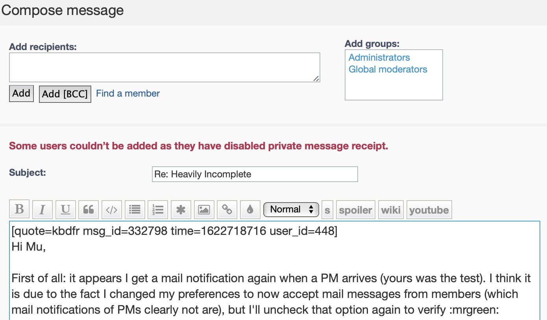
Task: Insert a youtube tag
Action: click(x=429, y=209)
